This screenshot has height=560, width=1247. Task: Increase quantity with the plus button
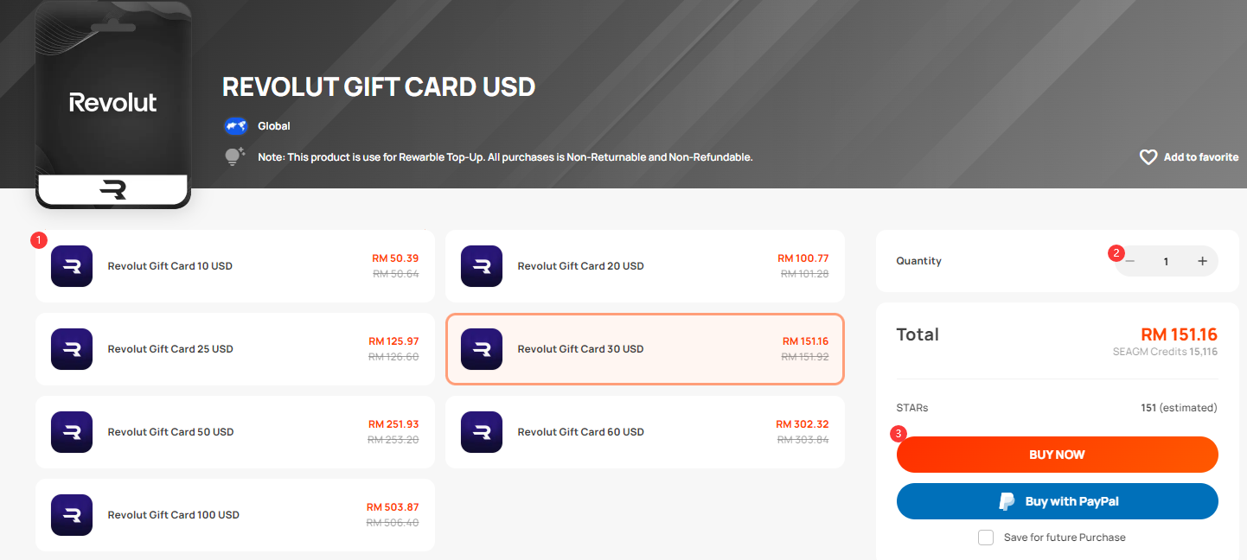[1202, 261]
